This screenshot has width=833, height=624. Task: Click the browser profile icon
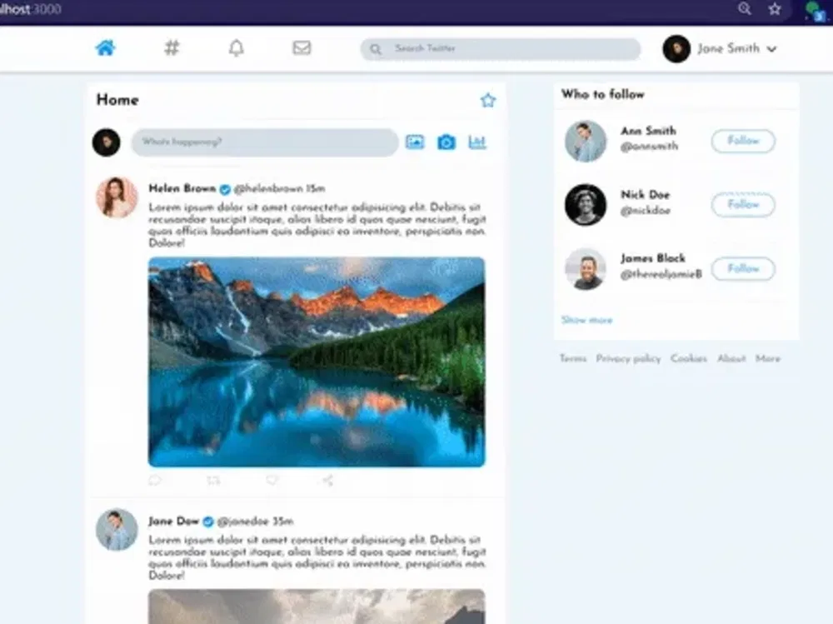pyautogui.click(x=815, y=11)
